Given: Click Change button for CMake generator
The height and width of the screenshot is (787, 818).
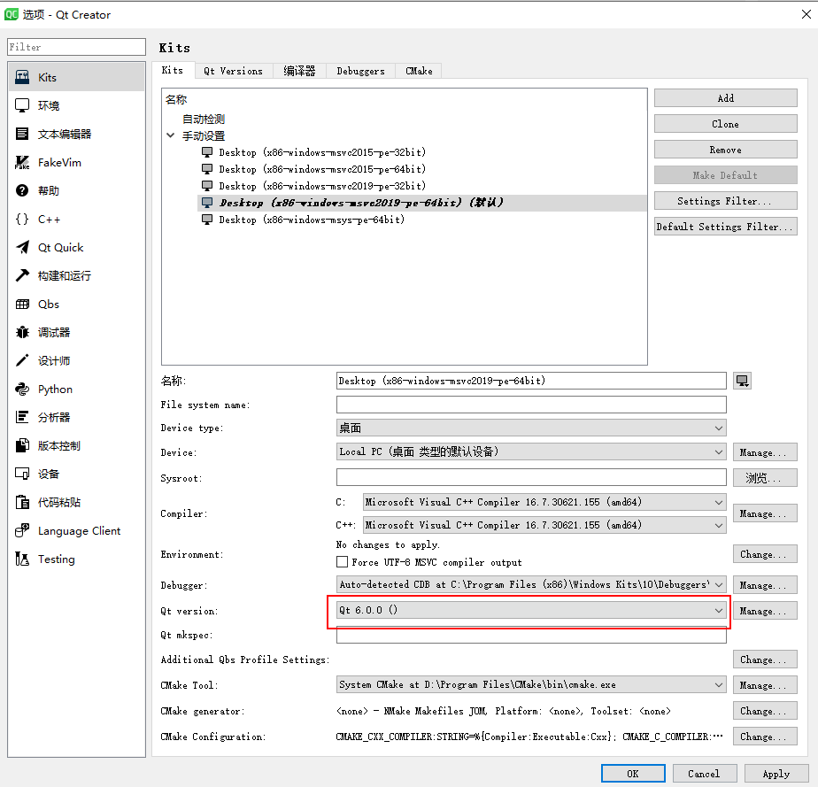Looking at the screenshot, I should pos(765,711).
